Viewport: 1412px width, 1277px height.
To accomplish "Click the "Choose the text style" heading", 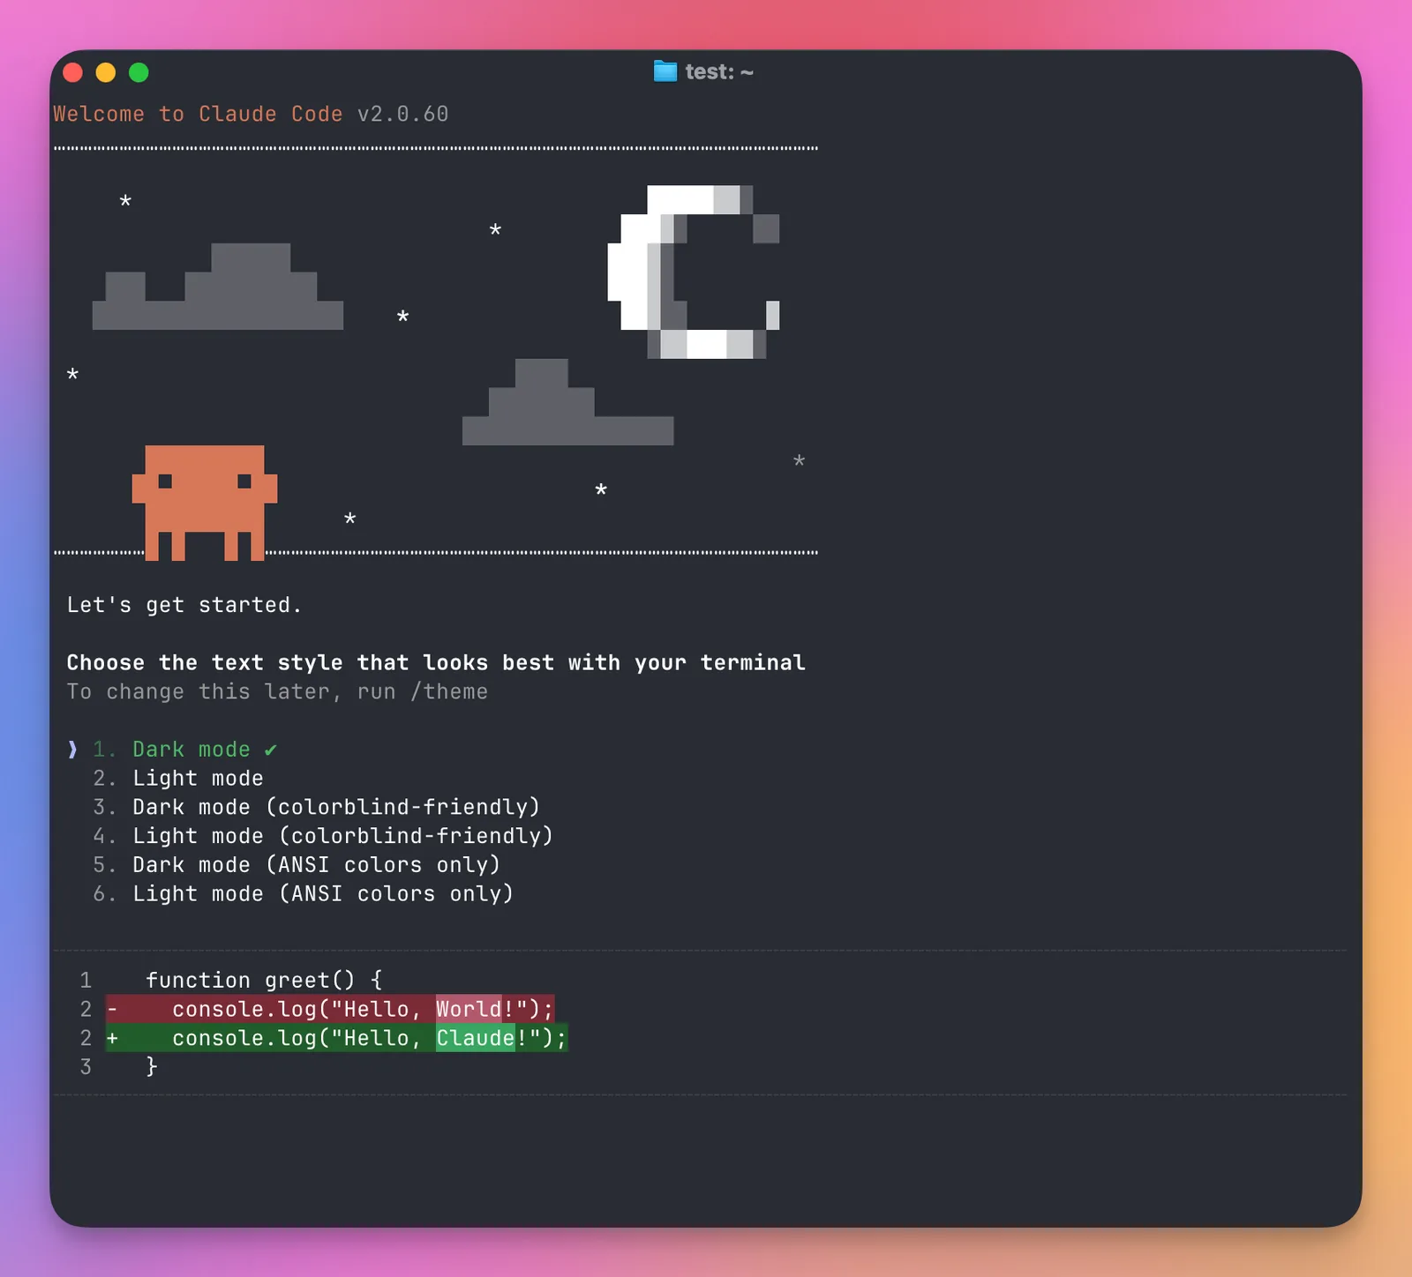I will pos(436,662).
